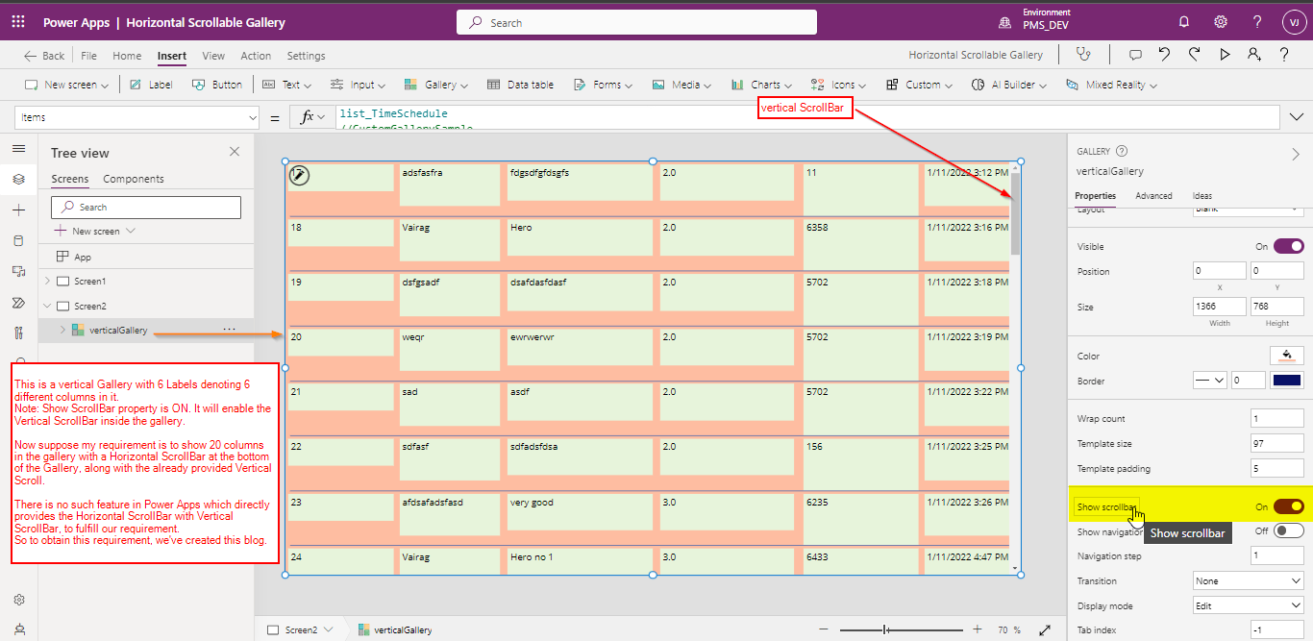Open the Display mode dropdown
The image size is (1313, 641).
tap(1248, 605)
